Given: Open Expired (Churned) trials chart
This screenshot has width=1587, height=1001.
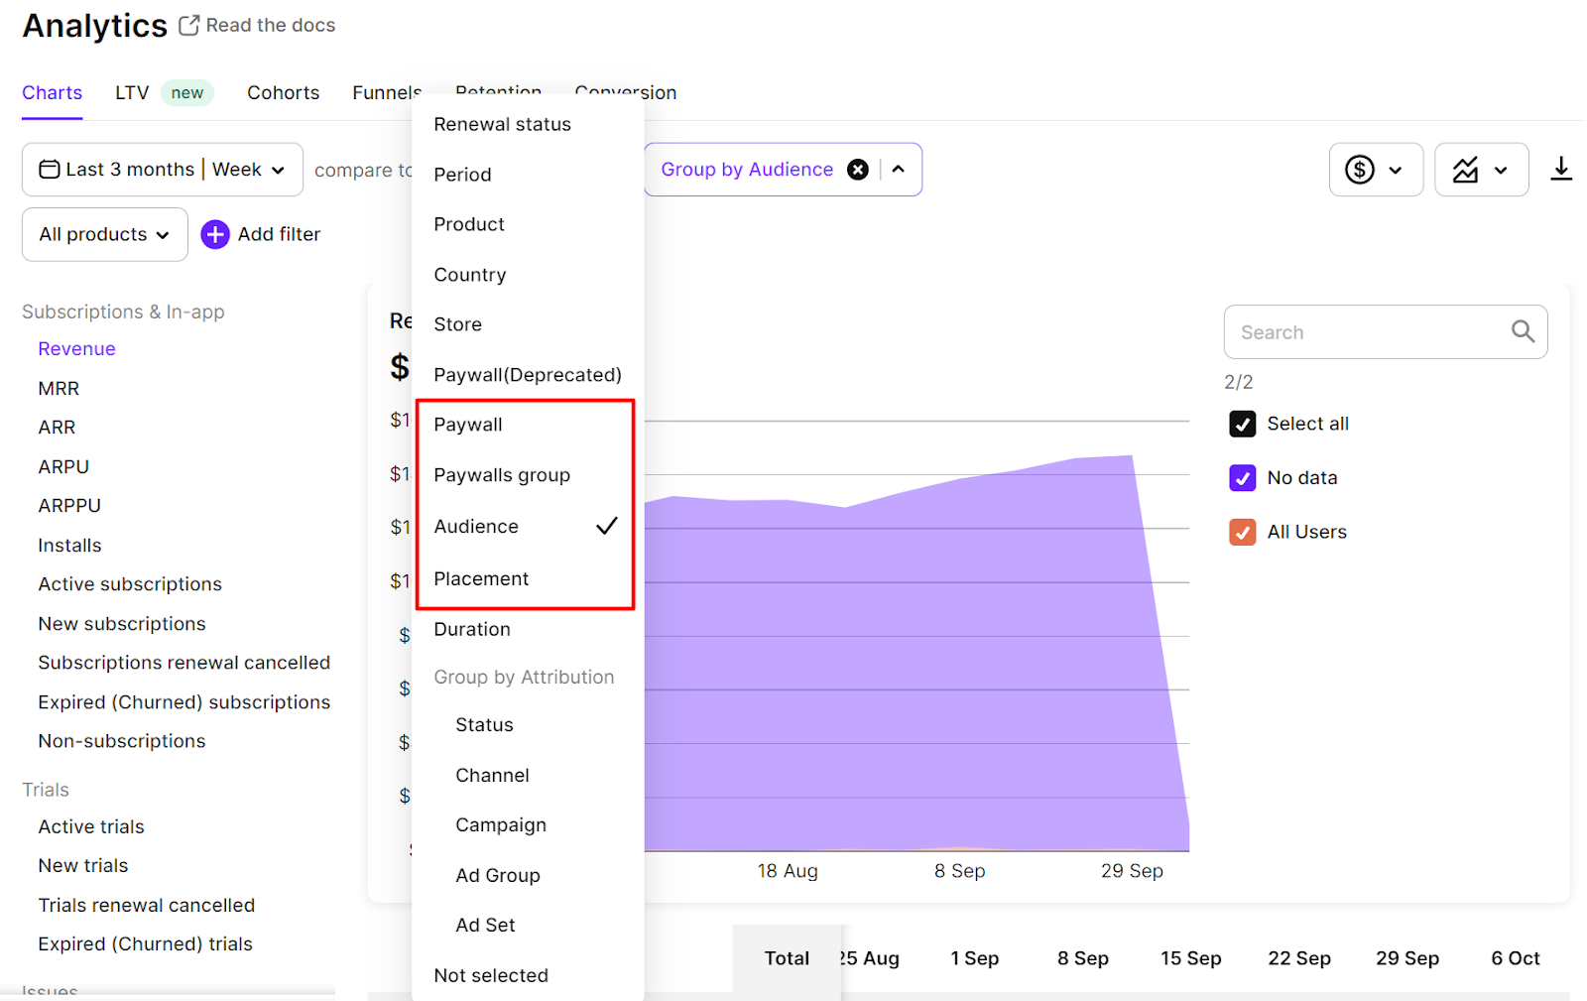Looking at the screenshot, I should click(146, 944).
